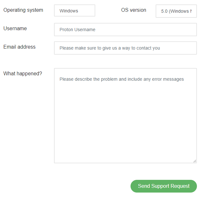Select the Windows value in the OS selector
The width and height of the screenshot is (202, 197).
[69, 11]
